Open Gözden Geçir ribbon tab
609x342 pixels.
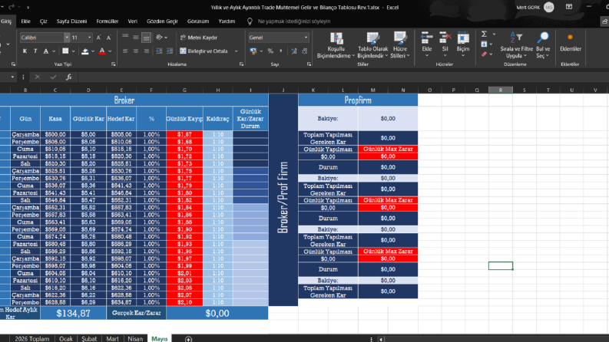(162, 21)
